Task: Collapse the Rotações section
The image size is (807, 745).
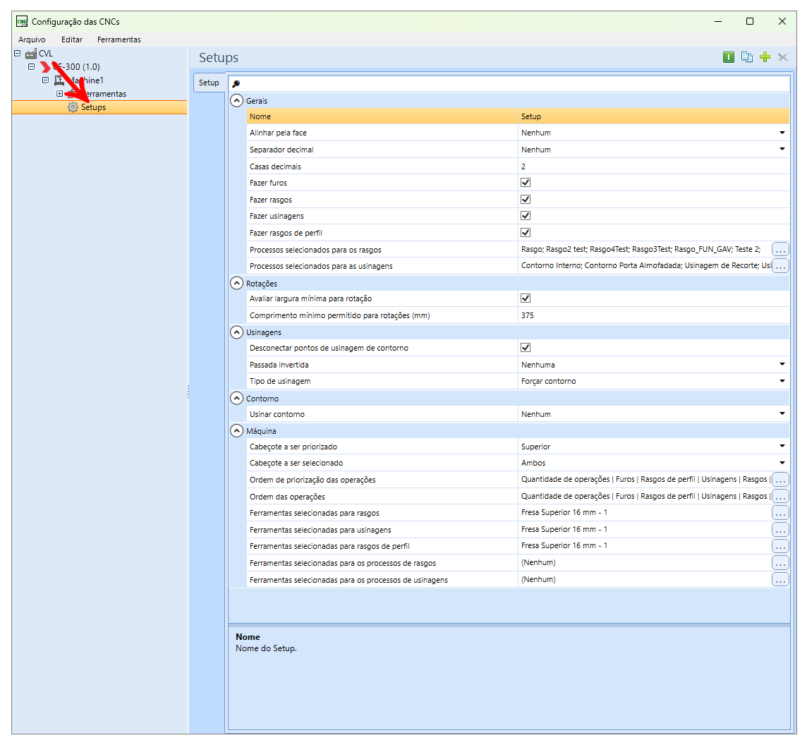Action: tap(237, 283)
